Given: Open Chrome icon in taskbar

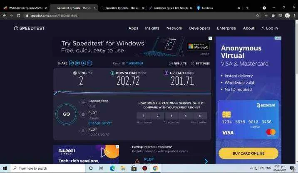Looking at the screenshot, I should point(155,168).
